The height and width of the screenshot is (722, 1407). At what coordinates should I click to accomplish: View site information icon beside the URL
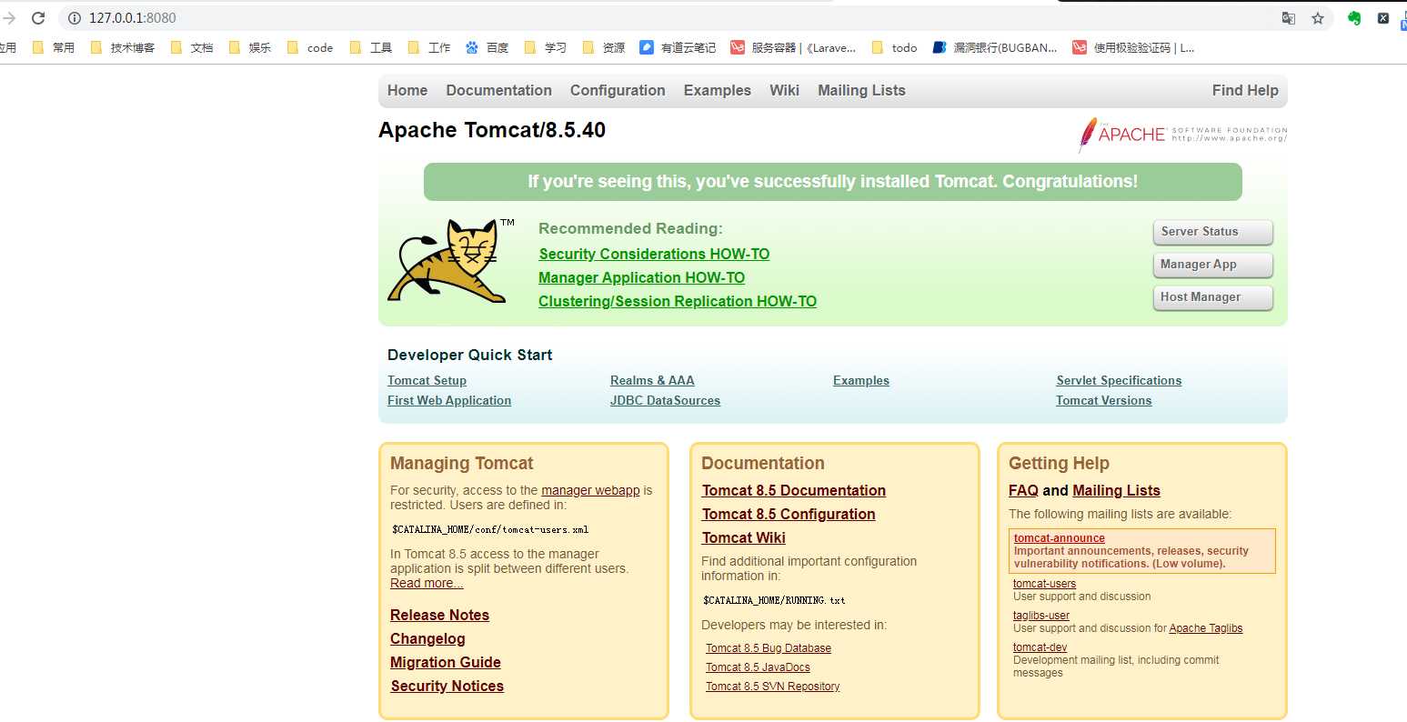tap(75, 18)
